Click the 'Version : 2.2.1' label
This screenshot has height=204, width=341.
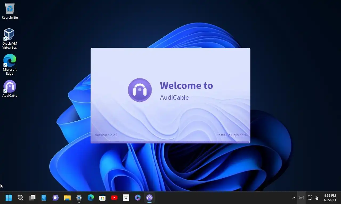[106, 135]
